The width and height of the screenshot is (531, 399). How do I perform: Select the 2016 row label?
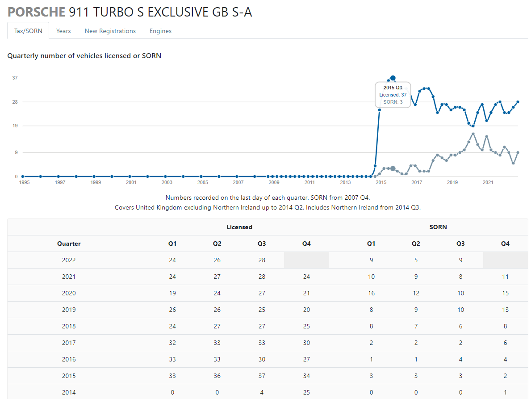click(69, 359)
